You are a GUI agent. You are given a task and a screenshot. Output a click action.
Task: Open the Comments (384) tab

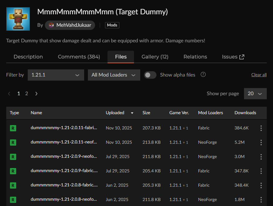click(x=79, y=57)
